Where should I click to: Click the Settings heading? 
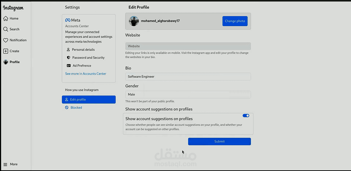[x=72, y=7]
